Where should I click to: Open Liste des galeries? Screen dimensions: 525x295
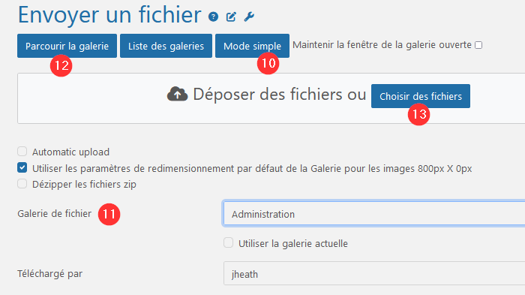[x=166, y=46]
